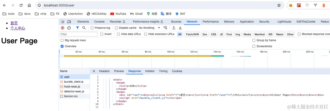Switch to the Console panel
330x111 pixels.
(x=99, y=22)
